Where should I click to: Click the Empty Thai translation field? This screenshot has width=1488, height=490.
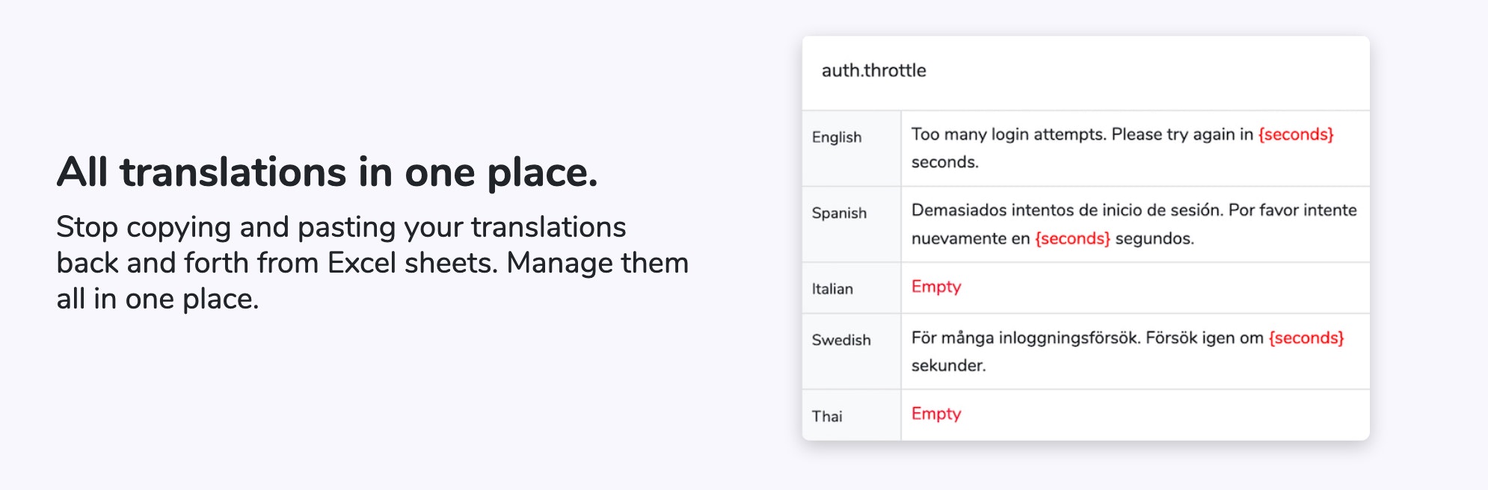[x=1134, y=415]
